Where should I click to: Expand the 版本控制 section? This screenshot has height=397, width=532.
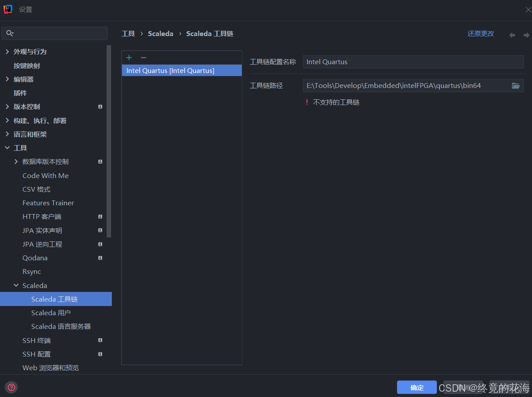pyautogui.click(x=7, y=107)
